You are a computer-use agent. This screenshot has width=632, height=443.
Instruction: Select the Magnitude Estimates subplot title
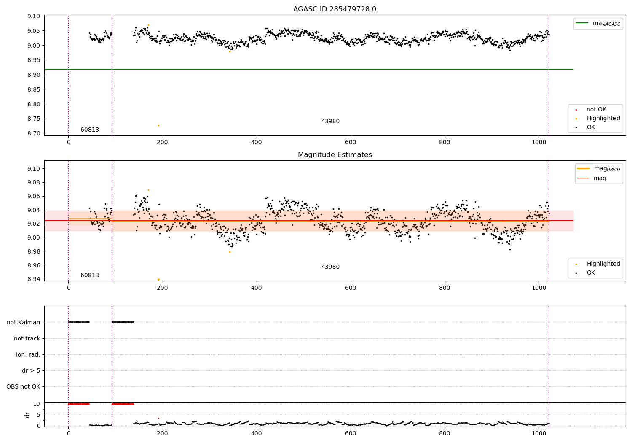pos(335,155)
